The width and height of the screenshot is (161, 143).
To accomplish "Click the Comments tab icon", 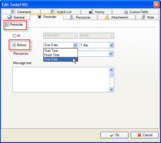I will [x=13, y=12].
